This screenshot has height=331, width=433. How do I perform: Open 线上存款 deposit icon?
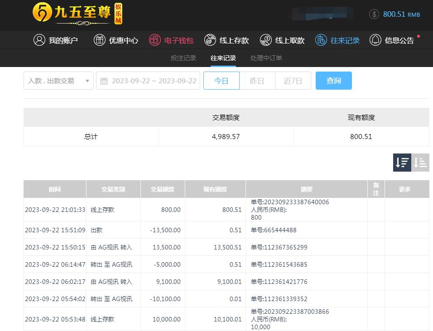coord(210,40)
